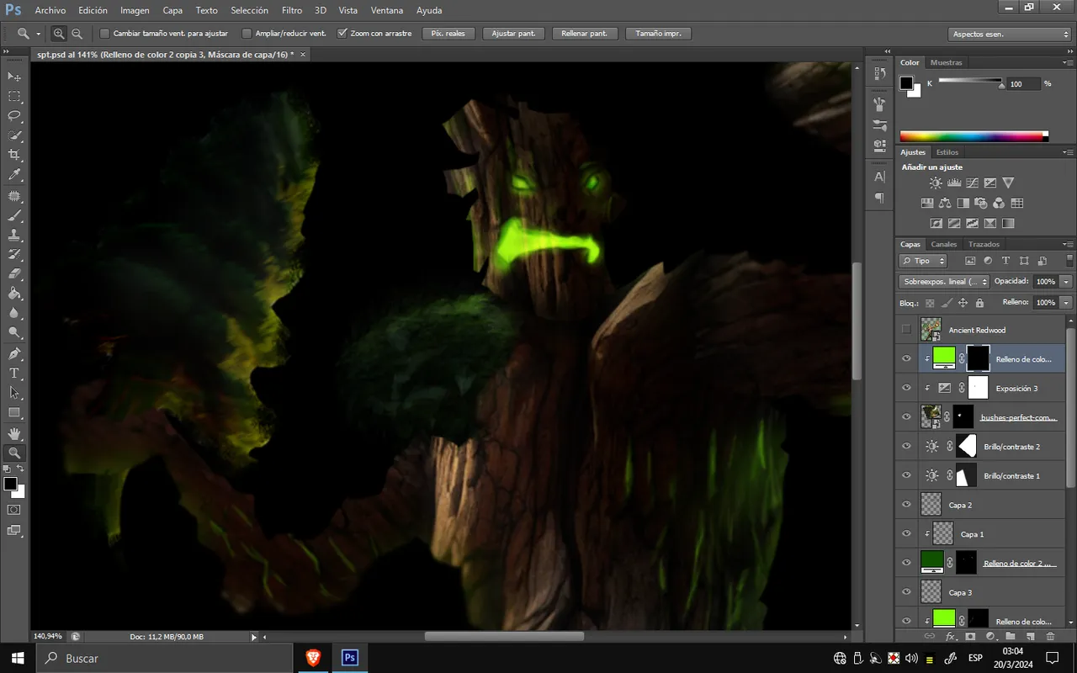Image resolution: width=1077 pixels, height=673 pixels.
Task: Select the Clone Stamp tool
Action: click(x=14, y=235)
